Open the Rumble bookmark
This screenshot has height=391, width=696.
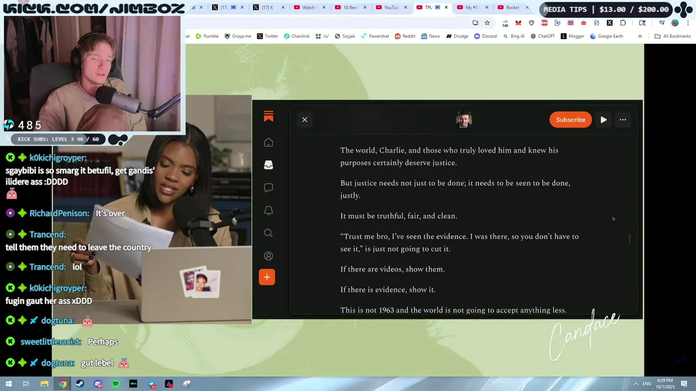[207, 36]
